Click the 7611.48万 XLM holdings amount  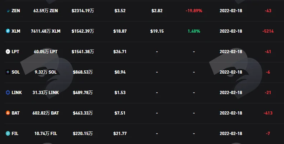tap(46, 31)
